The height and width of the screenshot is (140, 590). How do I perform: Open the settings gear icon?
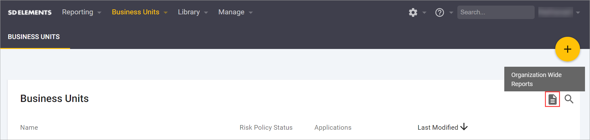[x=413, y=12]
